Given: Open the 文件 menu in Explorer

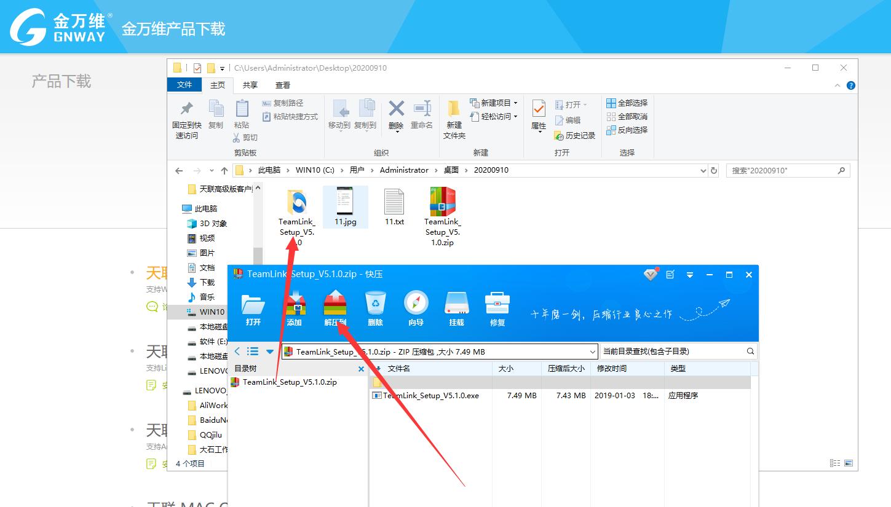Looking at the screenshot, I should coord(184,85).
